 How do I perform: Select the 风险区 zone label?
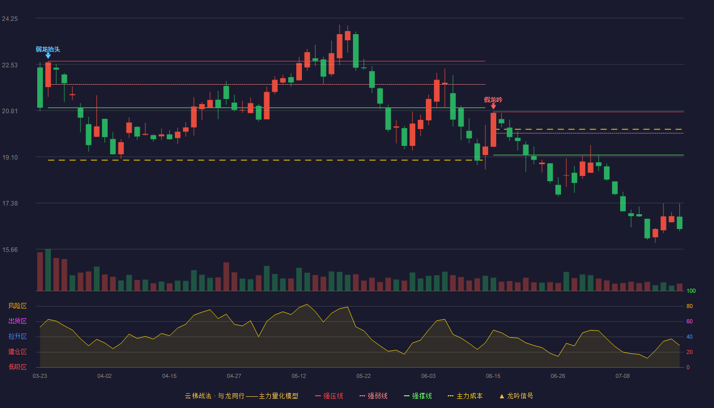(17, 306)
